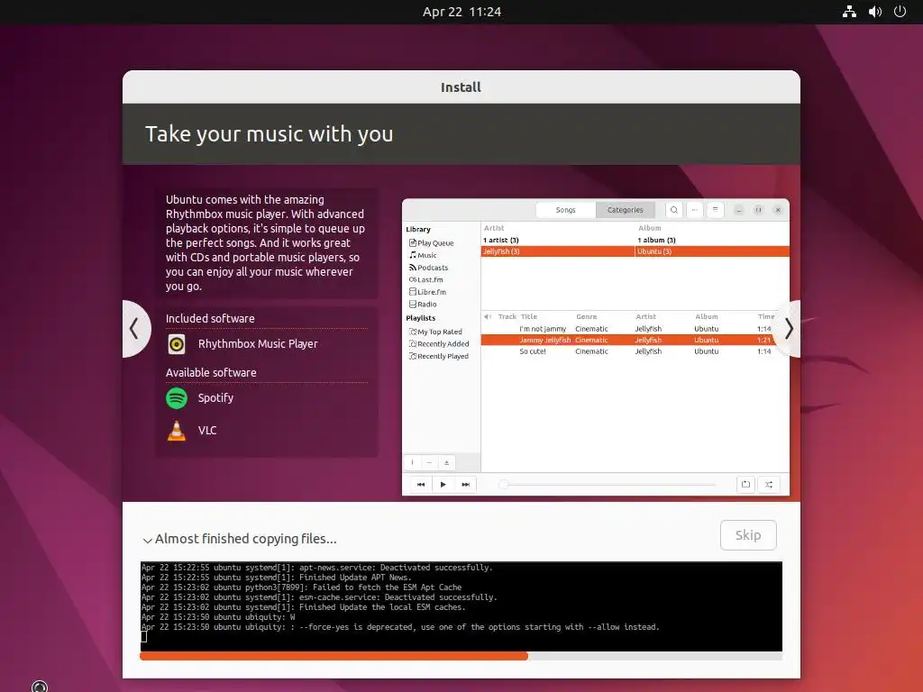
Task: Click the repeat icon in Rhythmbox preview
Action: (x=745, y=484)
